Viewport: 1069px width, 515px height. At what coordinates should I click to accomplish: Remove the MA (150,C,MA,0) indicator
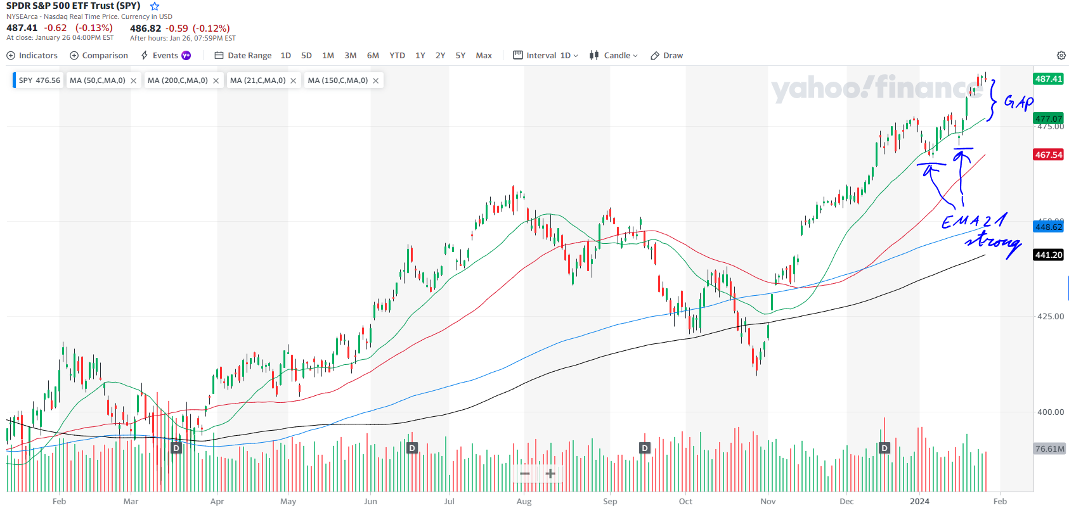375,80
